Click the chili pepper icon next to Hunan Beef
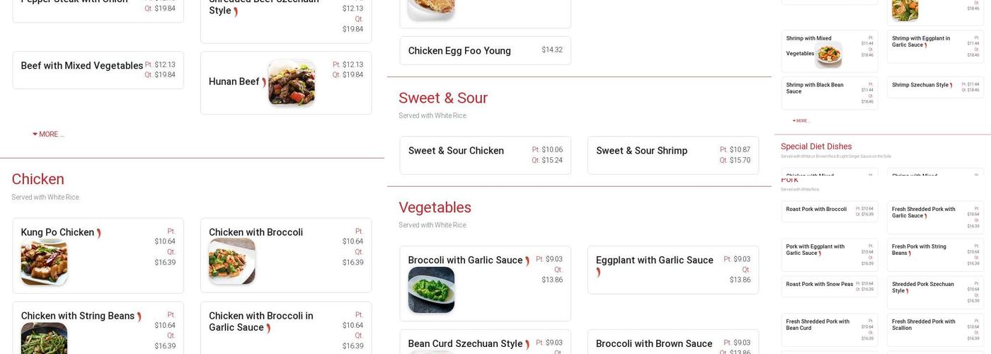Viewport: 991px width, 354px height. [x=264, y=82]
